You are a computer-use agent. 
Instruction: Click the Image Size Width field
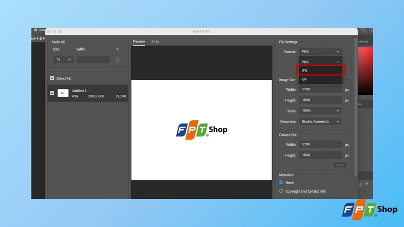tap(321, 89)
